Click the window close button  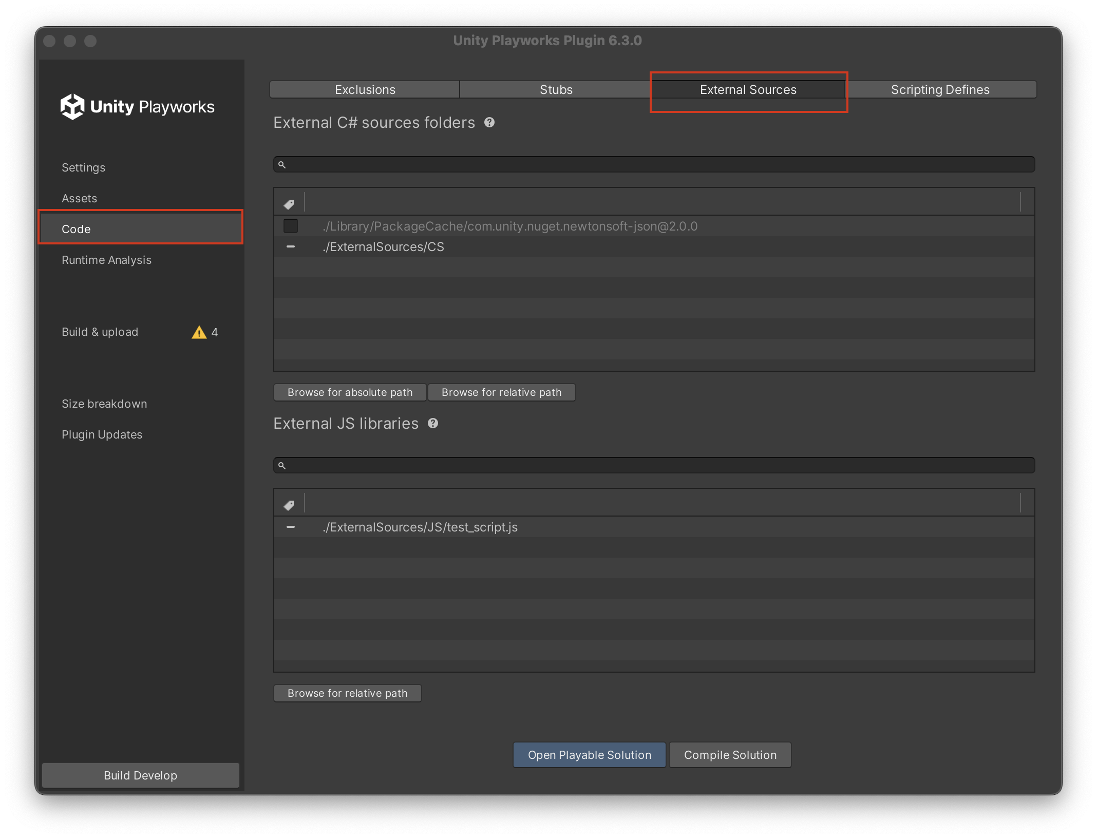click(x=49, y=41)
